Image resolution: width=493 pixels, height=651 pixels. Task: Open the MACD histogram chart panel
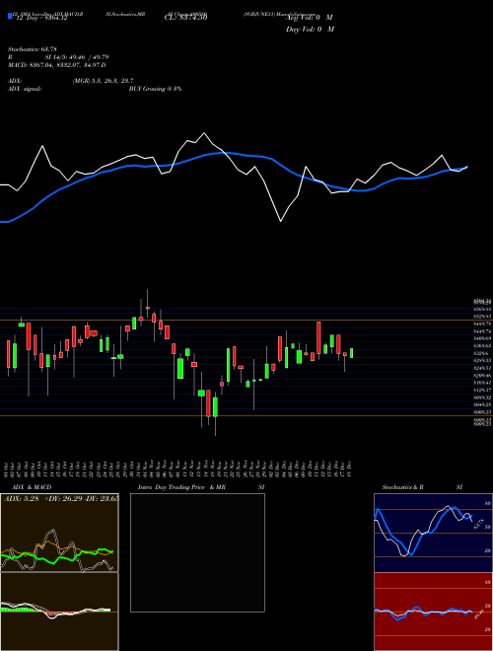pyautogui.click(x=59, y=612)
